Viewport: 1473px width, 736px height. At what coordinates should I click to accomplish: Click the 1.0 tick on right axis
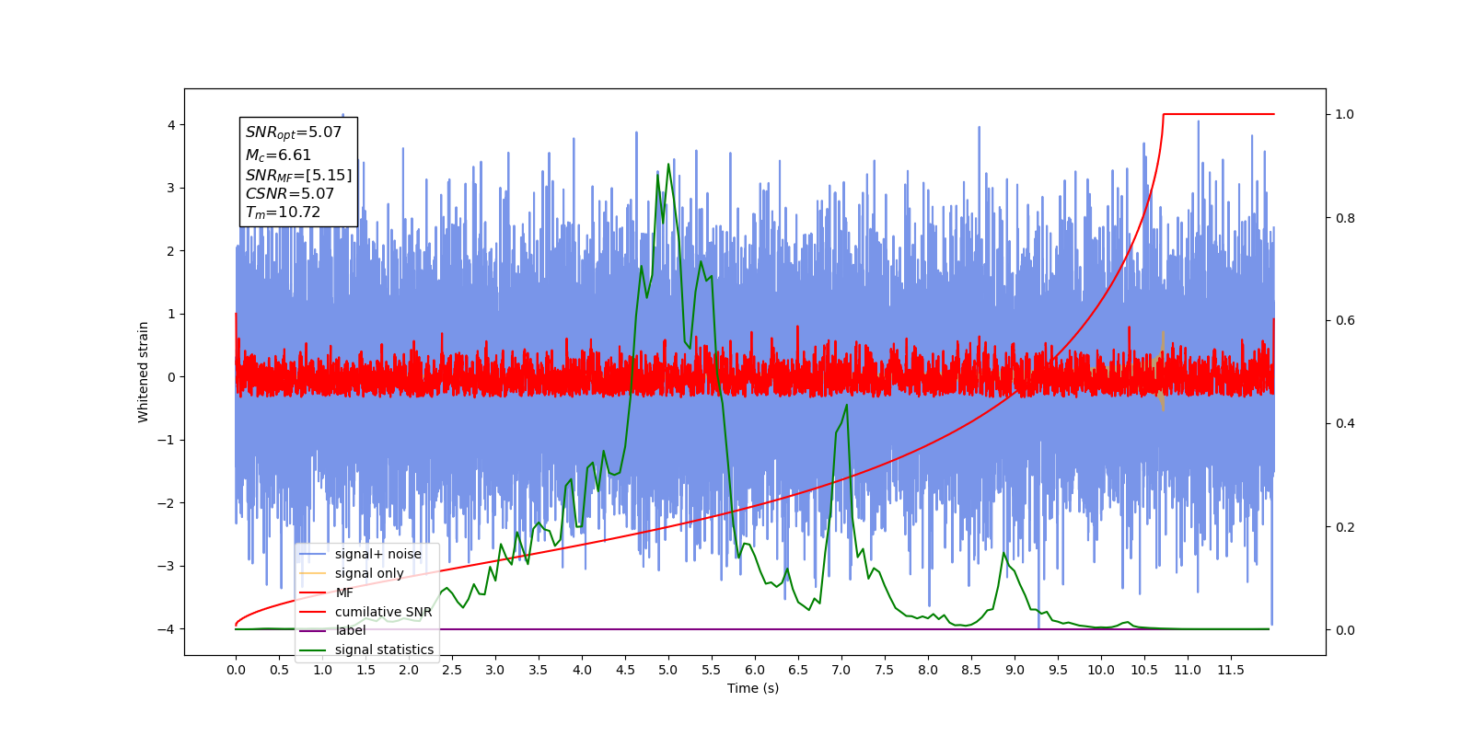tap(1345, 114)
